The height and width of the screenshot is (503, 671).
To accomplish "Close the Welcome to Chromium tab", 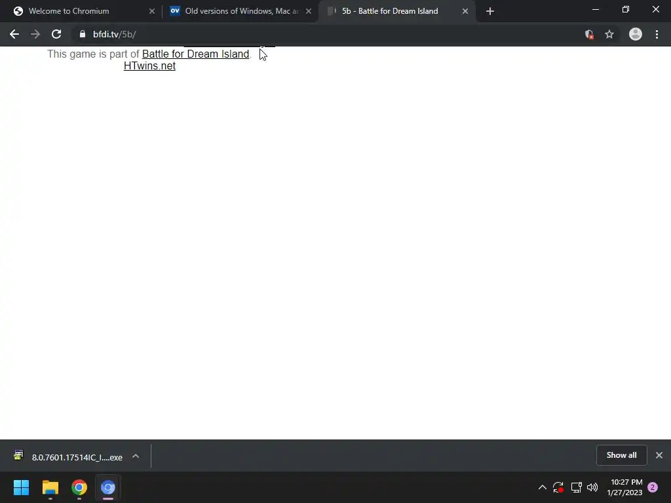I will [152, 11].
